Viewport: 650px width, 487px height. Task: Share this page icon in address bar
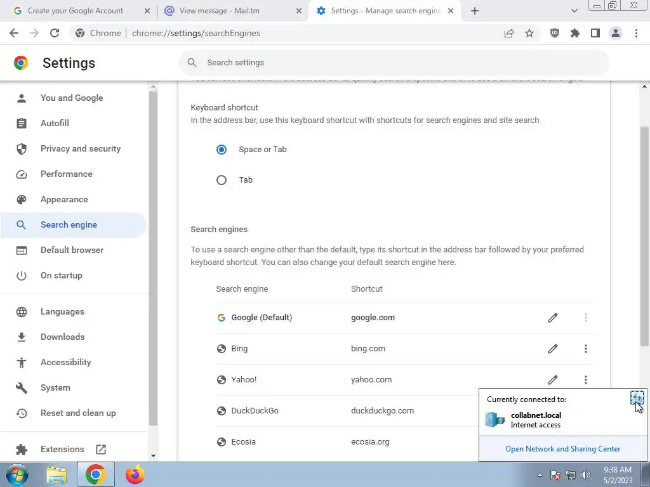pos(509,33)
